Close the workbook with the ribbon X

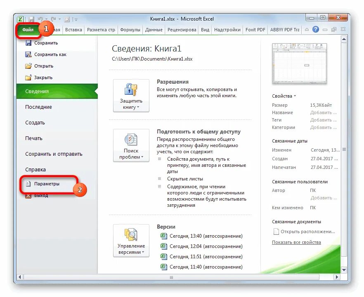click(343, 29)
